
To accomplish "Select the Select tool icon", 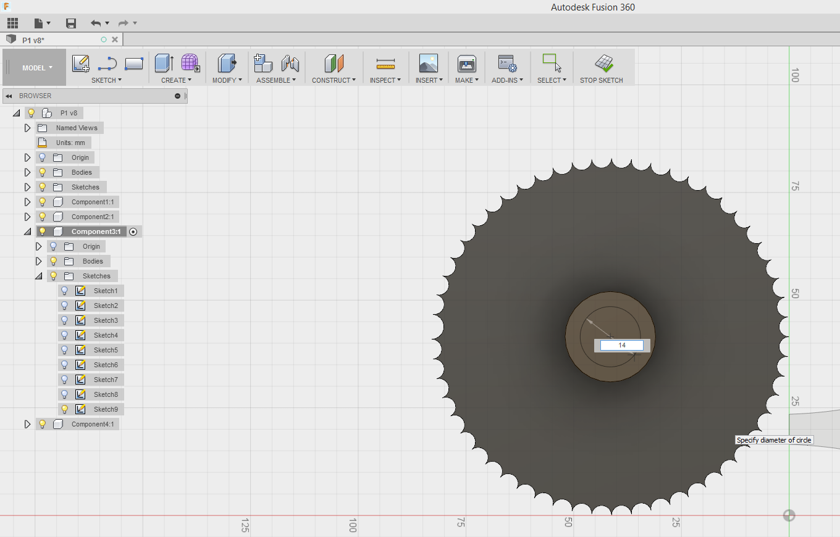I will (552, 63).
